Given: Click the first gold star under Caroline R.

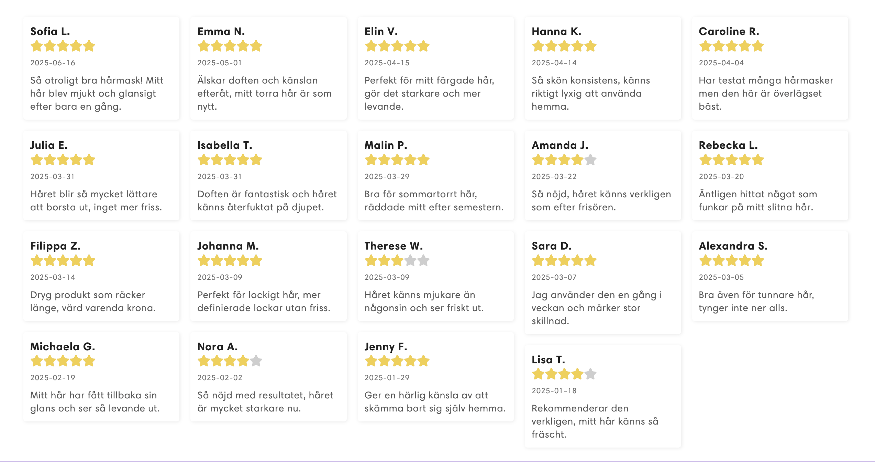Looking at the screenshot, I should pyautogui.click(x=705, y=46).
